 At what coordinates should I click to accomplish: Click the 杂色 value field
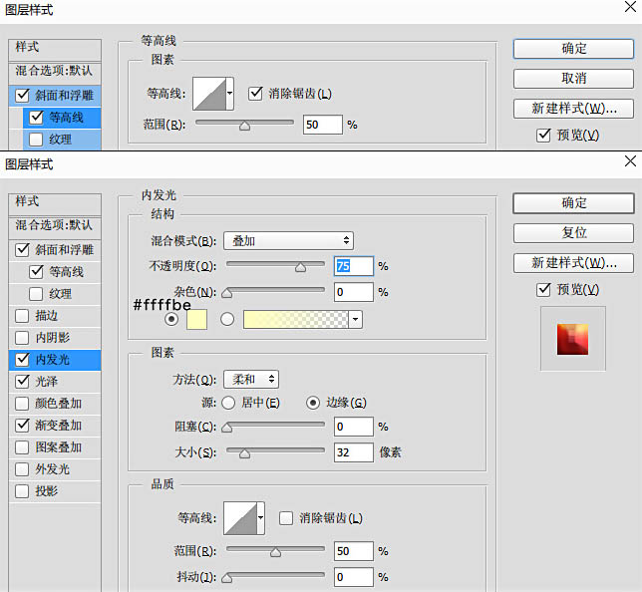coord(354,292)
